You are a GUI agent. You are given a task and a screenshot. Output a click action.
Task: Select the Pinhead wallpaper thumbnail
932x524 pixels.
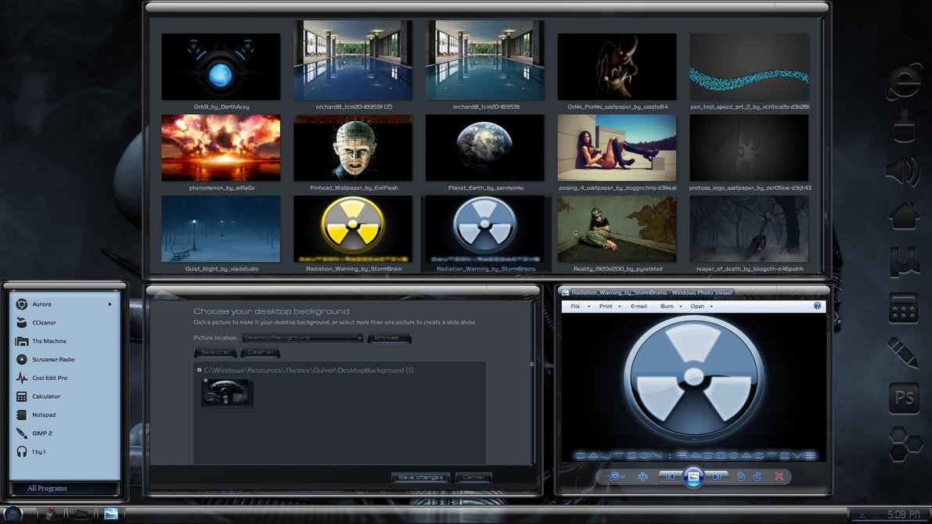[x=352, y=148]
